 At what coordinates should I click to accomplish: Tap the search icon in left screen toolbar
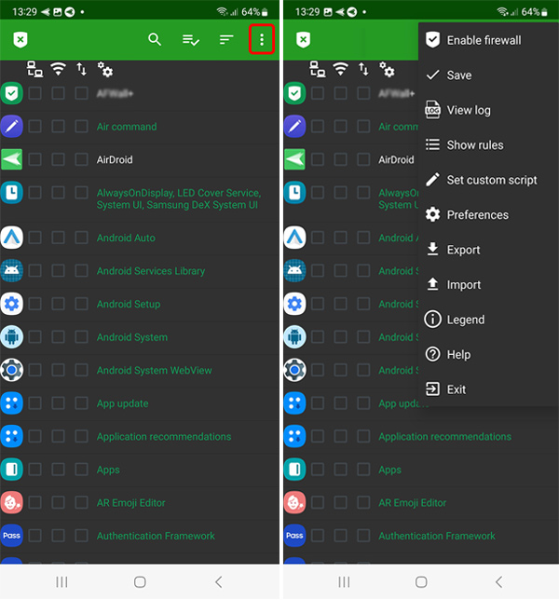coord(155,39)
